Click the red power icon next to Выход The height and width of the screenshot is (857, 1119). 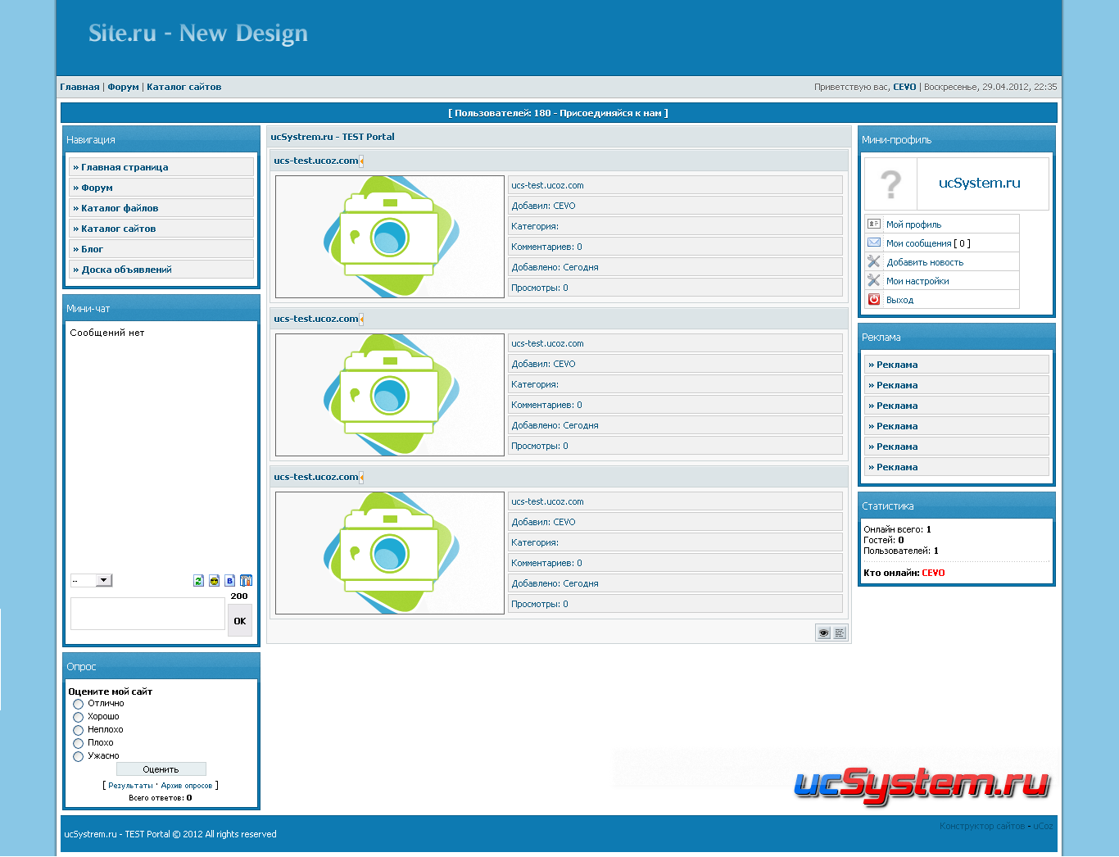(874, 300)
